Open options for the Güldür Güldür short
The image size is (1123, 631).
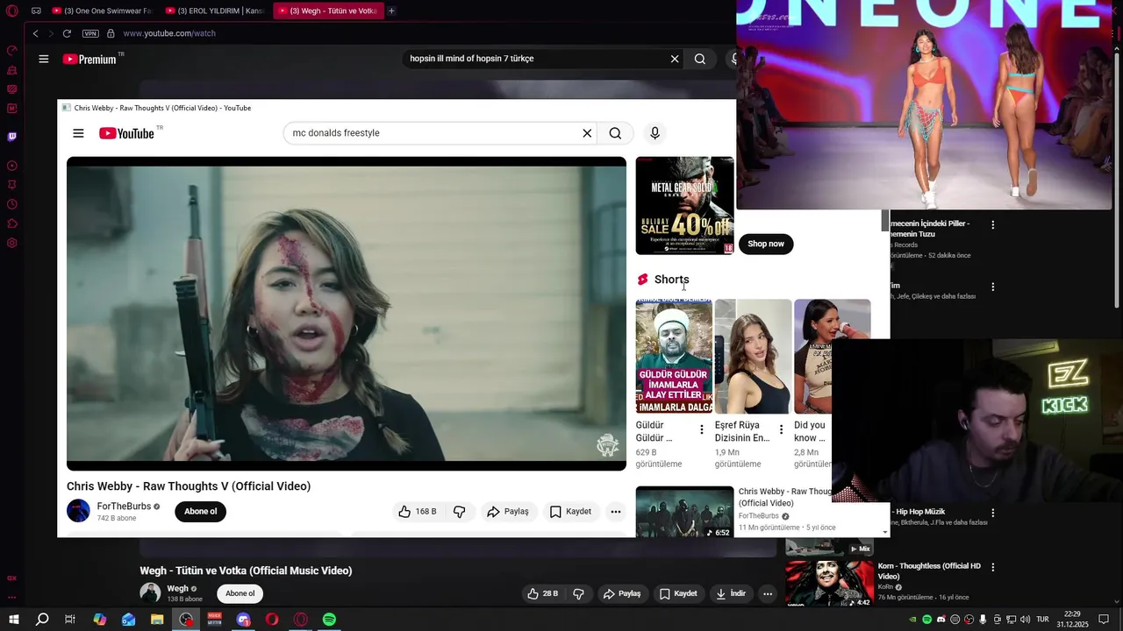point(702,429)
